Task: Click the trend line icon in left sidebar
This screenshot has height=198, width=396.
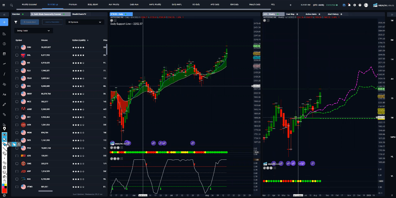Action: click(x=4, y=64)
